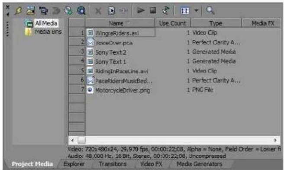Image resolution: width=284 pixels, height=170 pixels.
Task: Click the All Media icon in the tree
Action: point(29,23)
